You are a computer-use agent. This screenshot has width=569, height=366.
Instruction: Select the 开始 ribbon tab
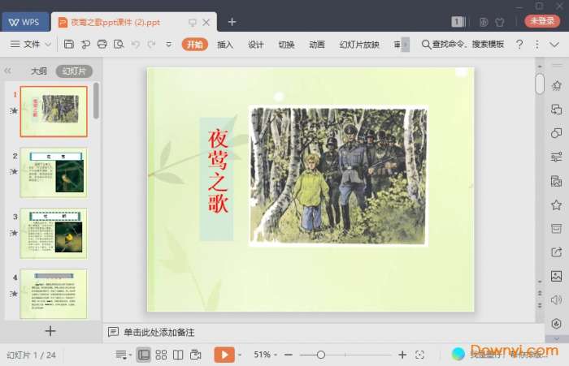point(195,44)
